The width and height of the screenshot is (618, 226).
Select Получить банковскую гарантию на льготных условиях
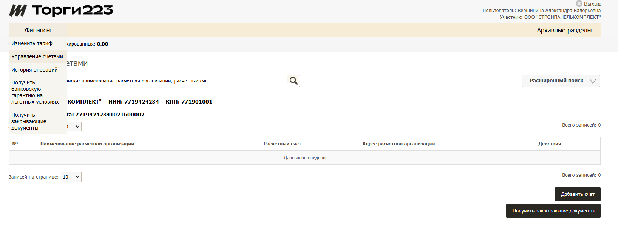pos(35,92)
